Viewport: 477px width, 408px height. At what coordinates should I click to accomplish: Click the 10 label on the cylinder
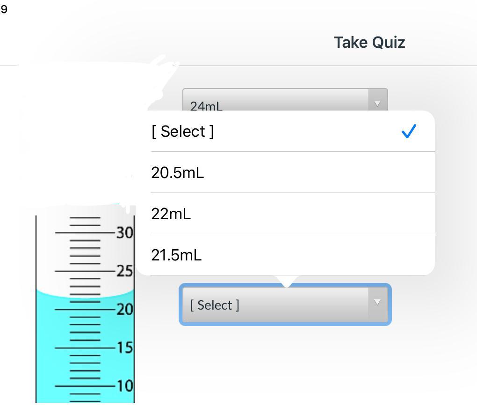pos(125,386)
